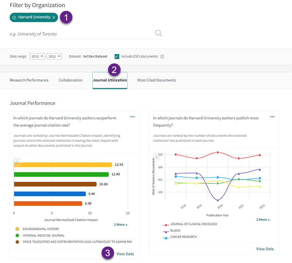The height and width of the screenshot is (263, 292).
Task: Click the 8.99 bar value label
Action: click(x=88, y=203)
